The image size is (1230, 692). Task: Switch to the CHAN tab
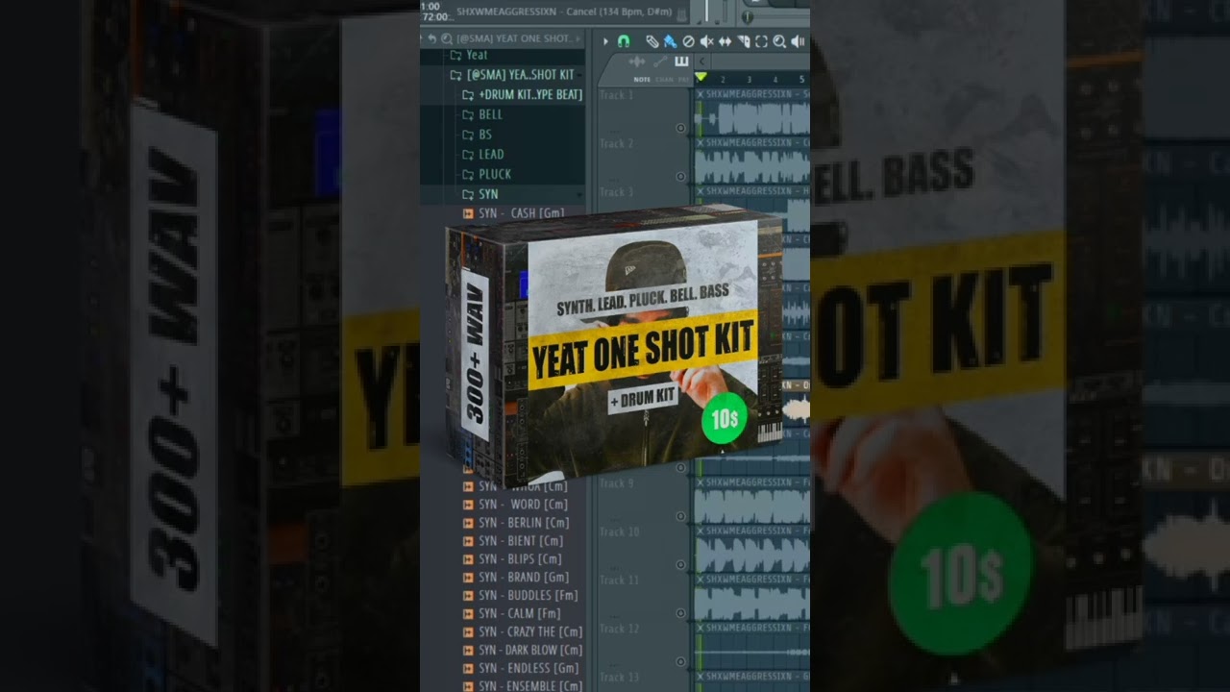664,80
